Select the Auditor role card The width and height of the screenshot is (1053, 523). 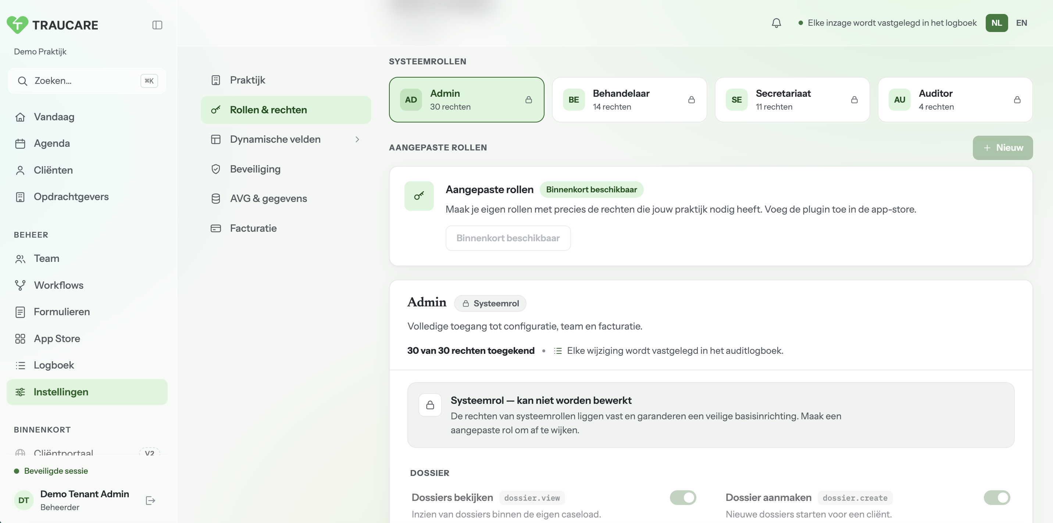[955, 100]
